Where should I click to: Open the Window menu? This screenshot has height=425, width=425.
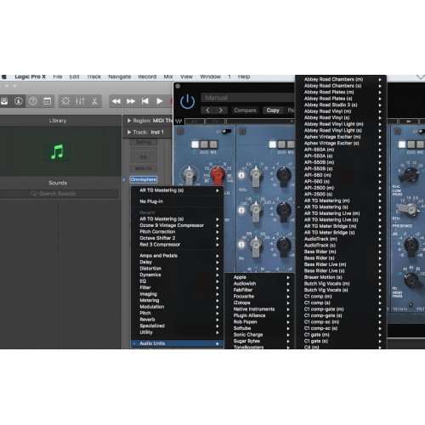click(x=211, y=76)
